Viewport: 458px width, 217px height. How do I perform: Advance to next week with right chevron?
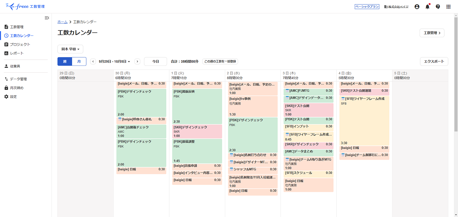(x=137, y=61)
